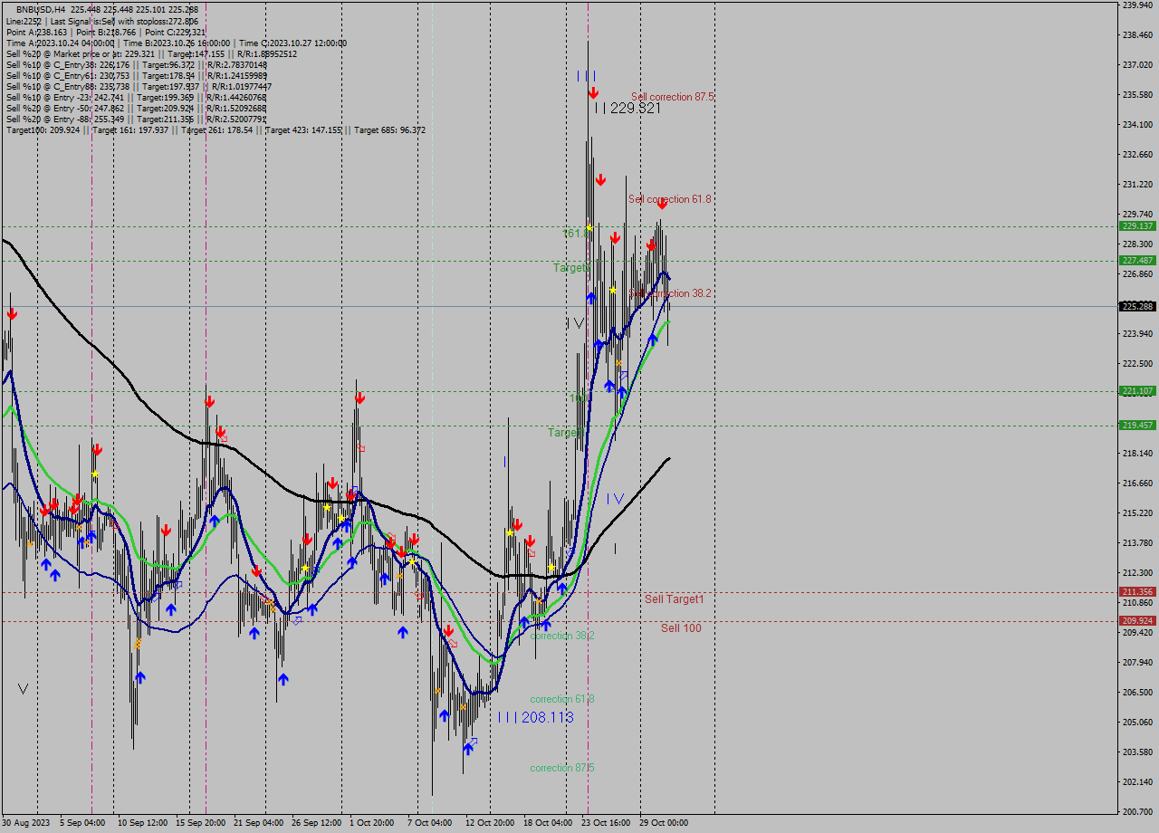Click the 23 Oct 16:00 time axis label
1159x833 pixels.
[606, 823]
